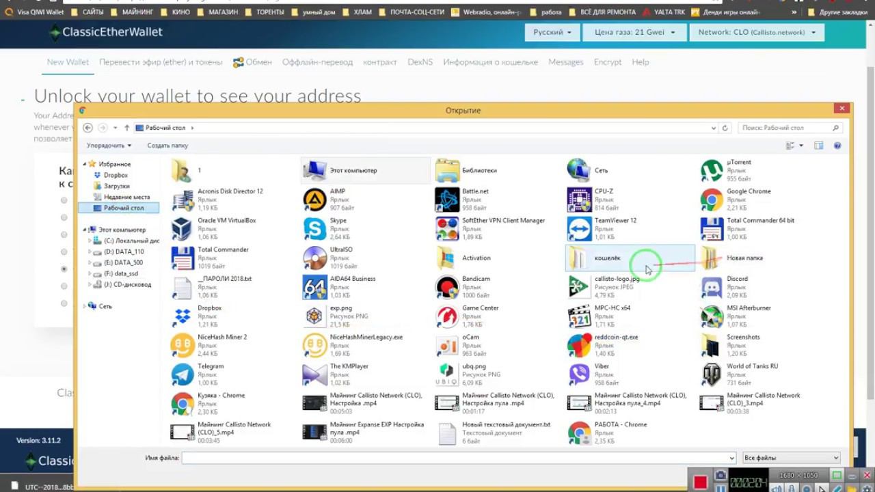Open the gas price dropdown 21 Gwei
This screenshot has width=875, height=492.
coord(634,32)
